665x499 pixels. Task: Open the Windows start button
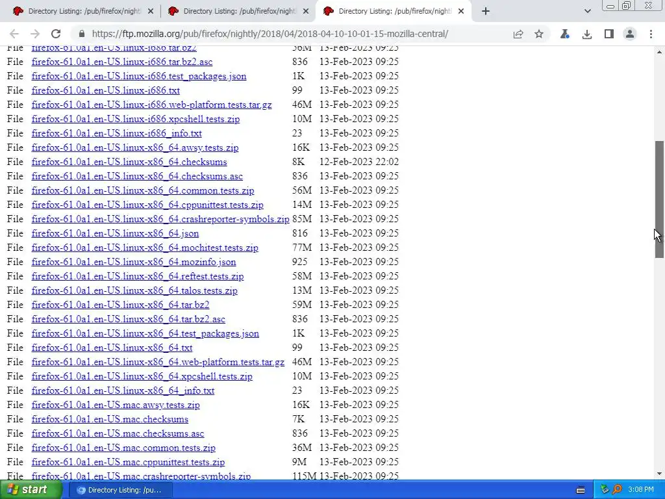pos(31,490)
